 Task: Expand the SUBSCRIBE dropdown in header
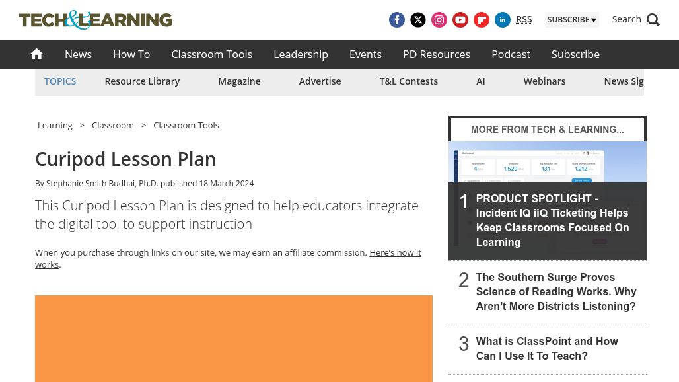571,19
